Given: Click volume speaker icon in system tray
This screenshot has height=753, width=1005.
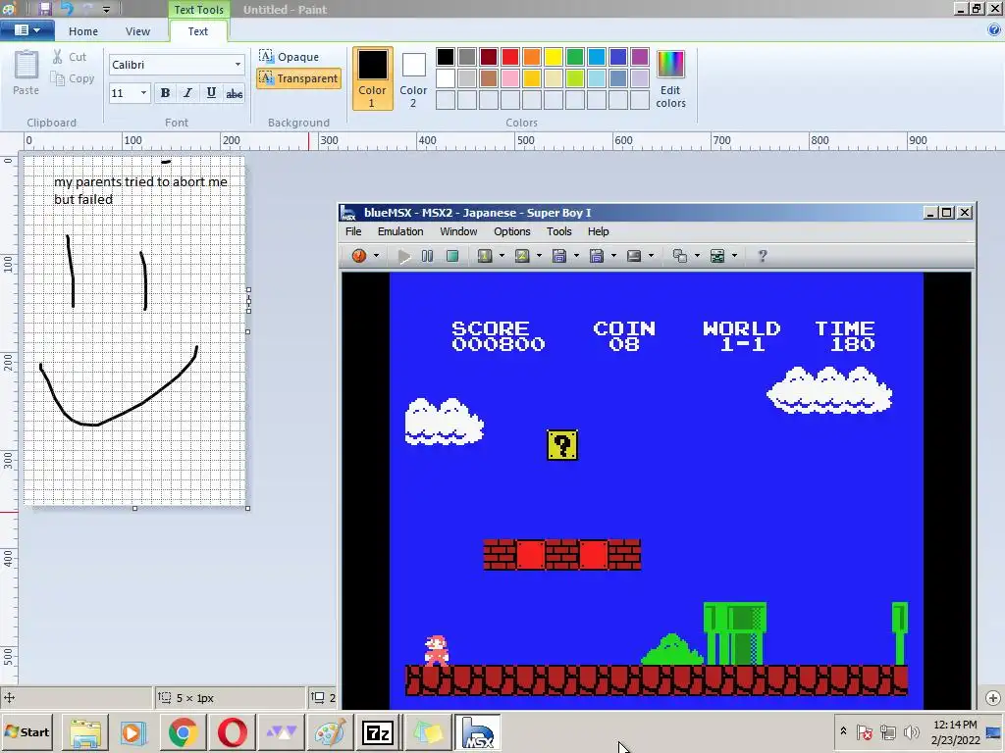Looking at the screenshot, I should [911, 731].
